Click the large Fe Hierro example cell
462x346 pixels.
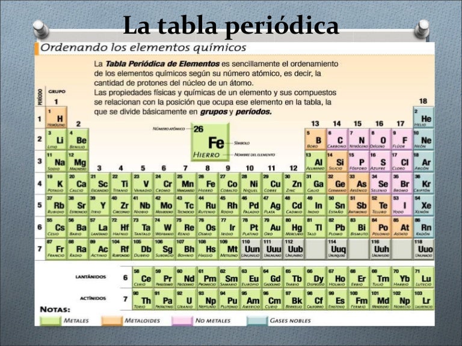point(210,141)
